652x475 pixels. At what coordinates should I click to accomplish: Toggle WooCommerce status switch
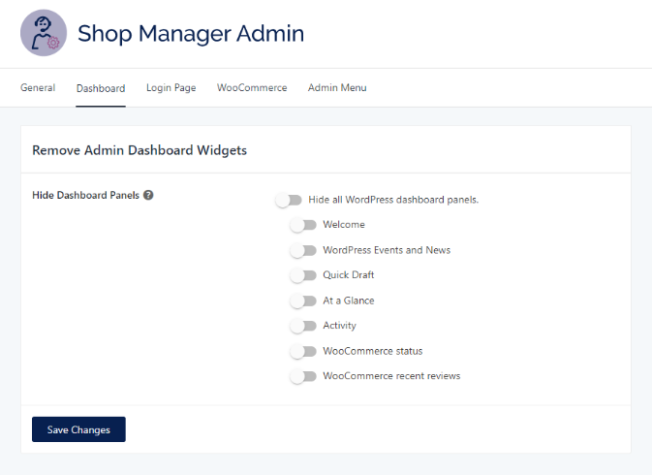pos(303,351)
